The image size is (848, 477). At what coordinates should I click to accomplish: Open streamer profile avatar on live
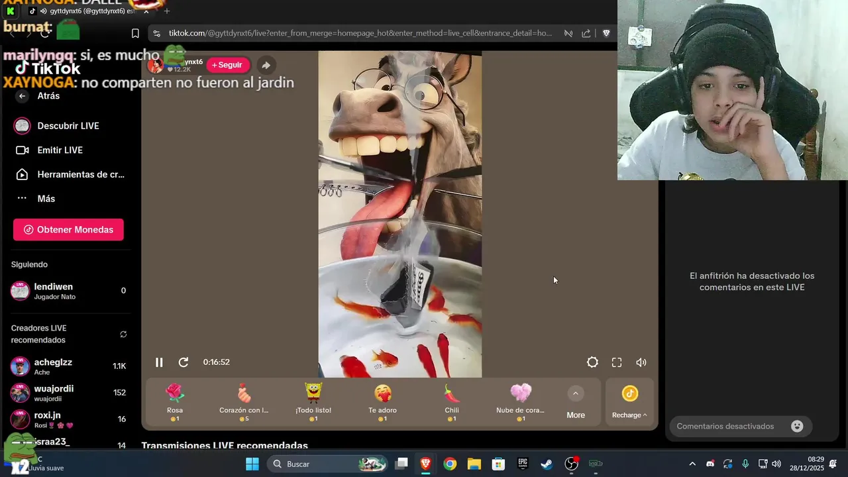pos(156,65)
